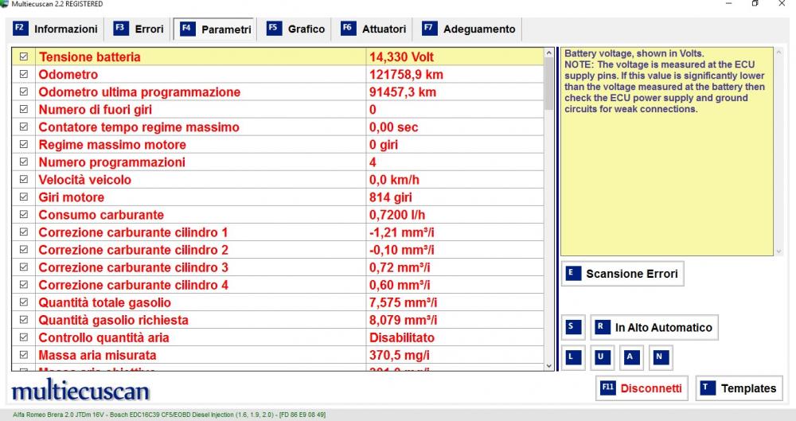796x421 pixels.
Task: Click Disconnetti to disconnect
Action: pos(642,388)
